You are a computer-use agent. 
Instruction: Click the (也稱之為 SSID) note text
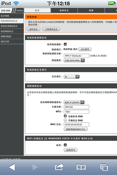[x=98, y=56]
